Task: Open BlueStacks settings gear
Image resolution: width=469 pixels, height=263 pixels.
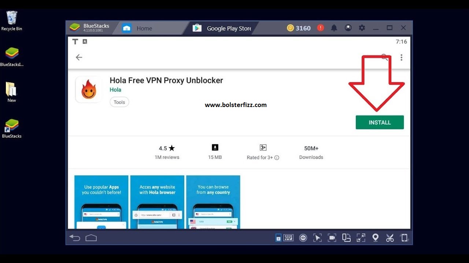Action: click(x=362, y=28)
